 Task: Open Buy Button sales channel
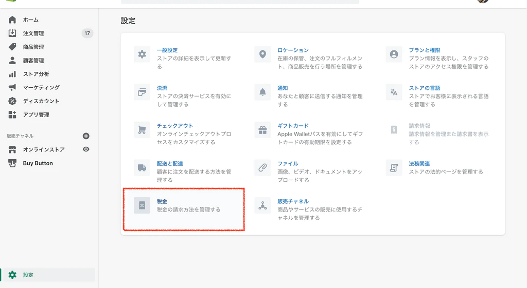38,163
